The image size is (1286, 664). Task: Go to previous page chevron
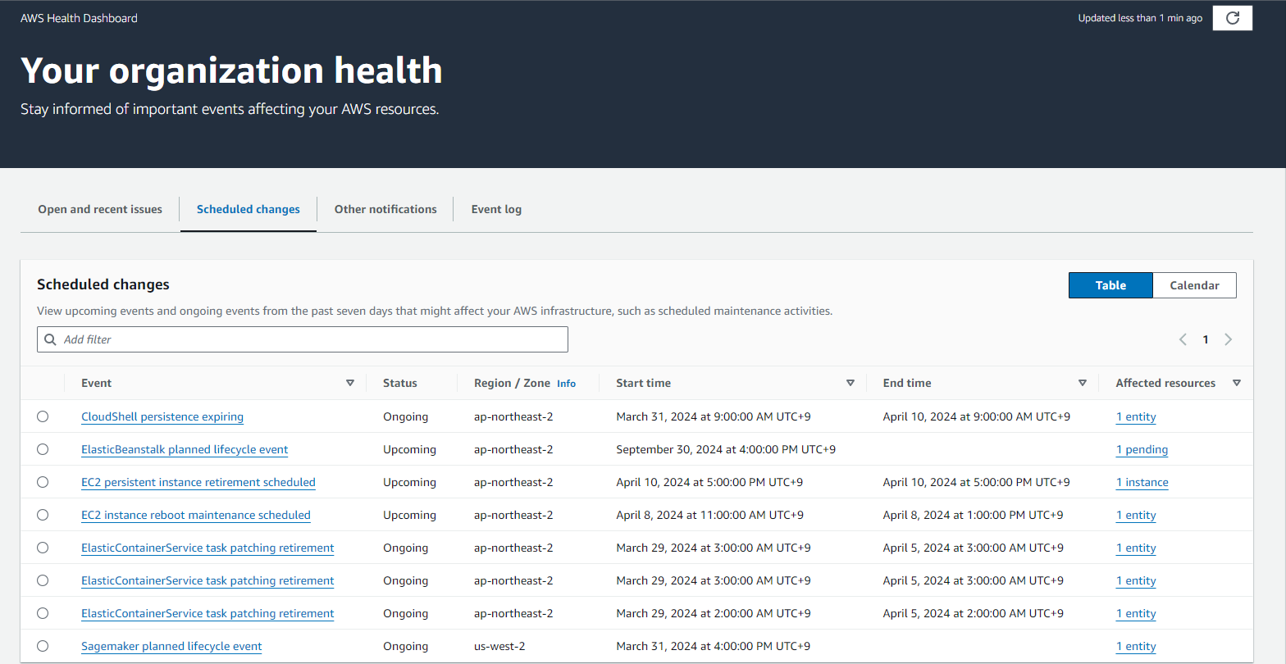coord(1183,339)
